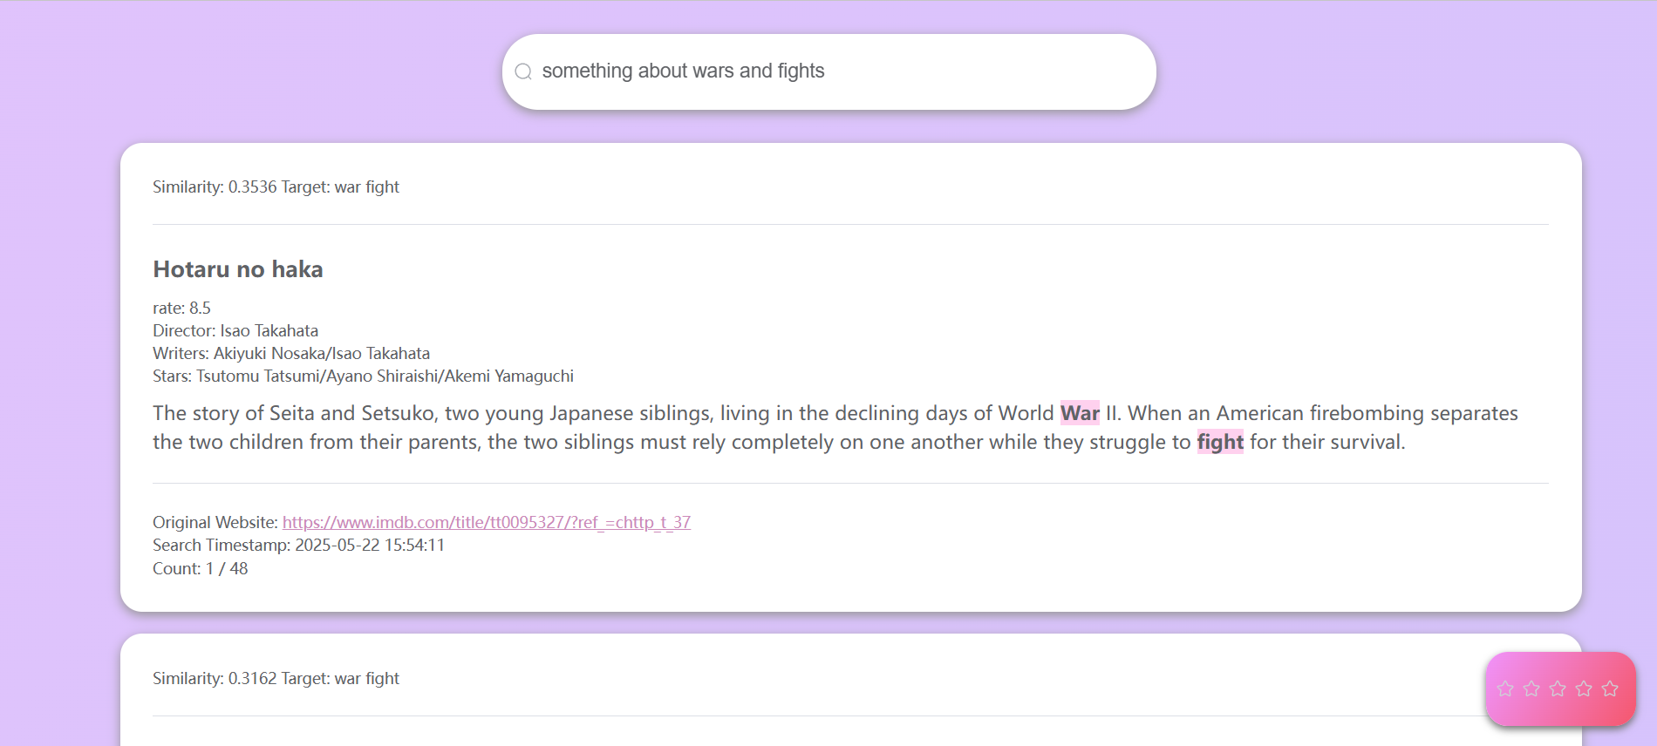Image resolution: width=1657 pixels, height=746 pixels.
Task: Click the Director Isao Takahata line
Action: 235,330
